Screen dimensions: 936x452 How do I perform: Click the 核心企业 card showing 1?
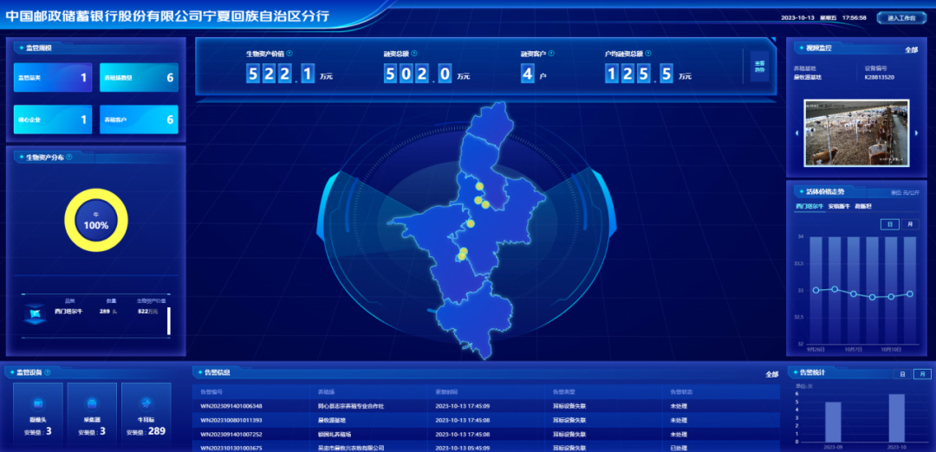pos(53,119)
